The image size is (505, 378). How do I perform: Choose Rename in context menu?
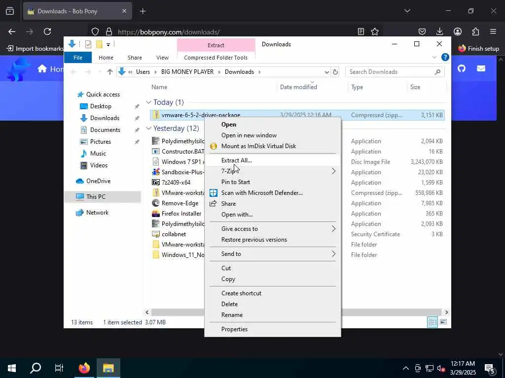click(x=272, y=315)
